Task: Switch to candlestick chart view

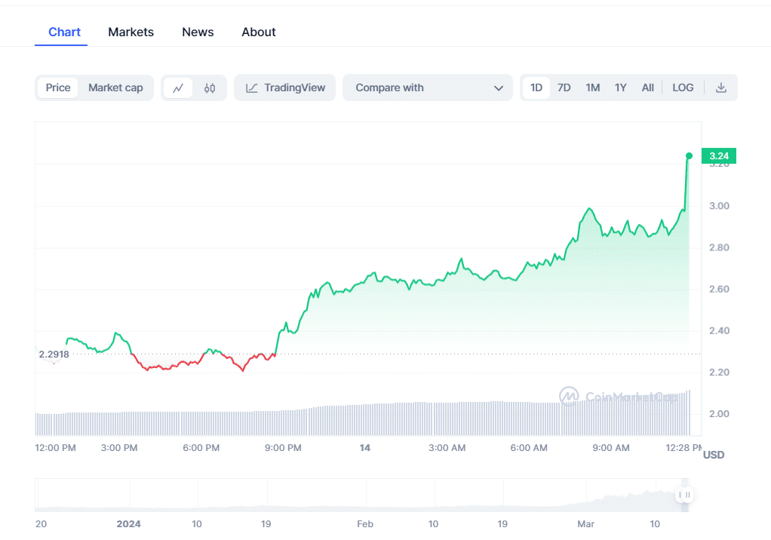Action: tap(210, 87)
